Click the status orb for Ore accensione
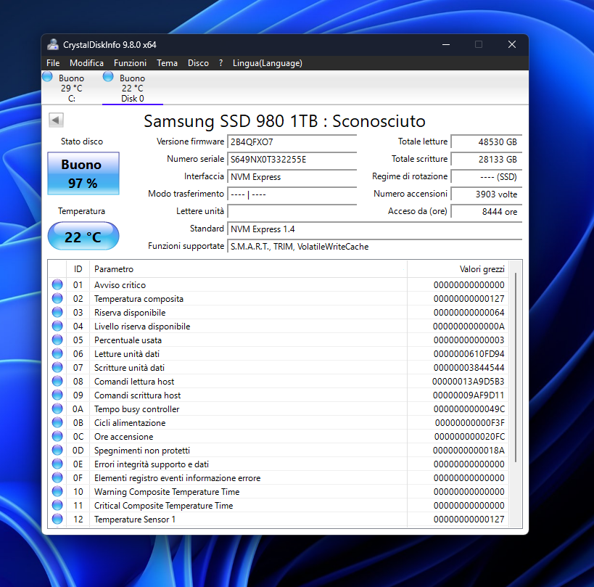Image resolution: width=594 pixels, height=587 pixels. tap(57, 437)
